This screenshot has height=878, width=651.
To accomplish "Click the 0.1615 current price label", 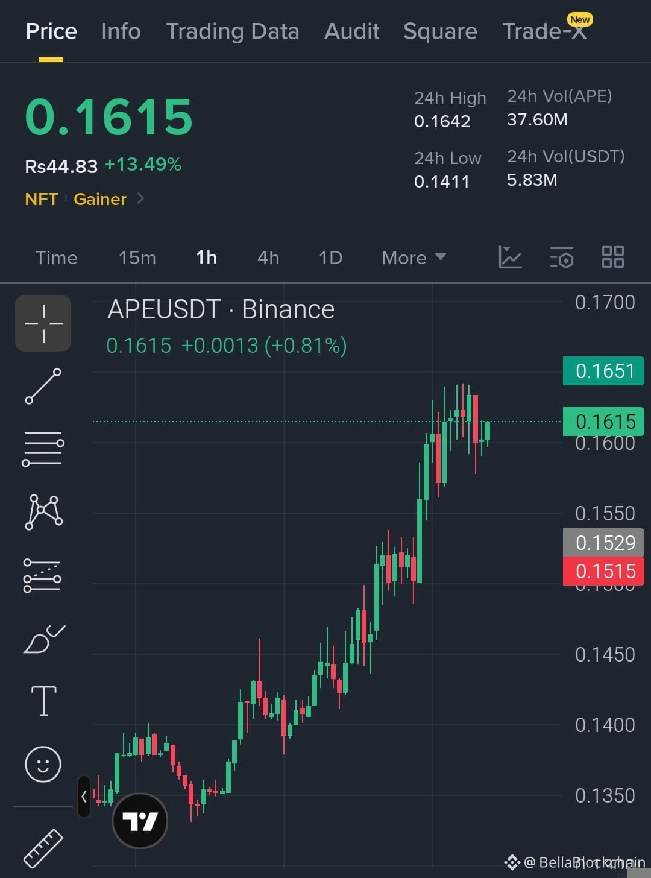I will click(603, 422).
